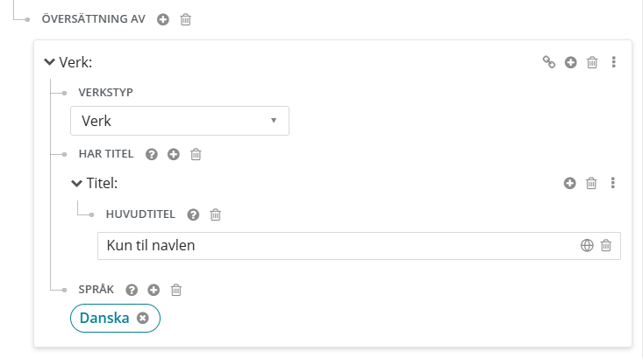This screenshot has width=643, height=358.
Task: Remove the Titel entity with trash icon
Action: click(x=591, y=183)
